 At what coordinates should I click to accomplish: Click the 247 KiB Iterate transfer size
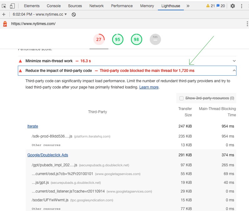click(185, 126)
